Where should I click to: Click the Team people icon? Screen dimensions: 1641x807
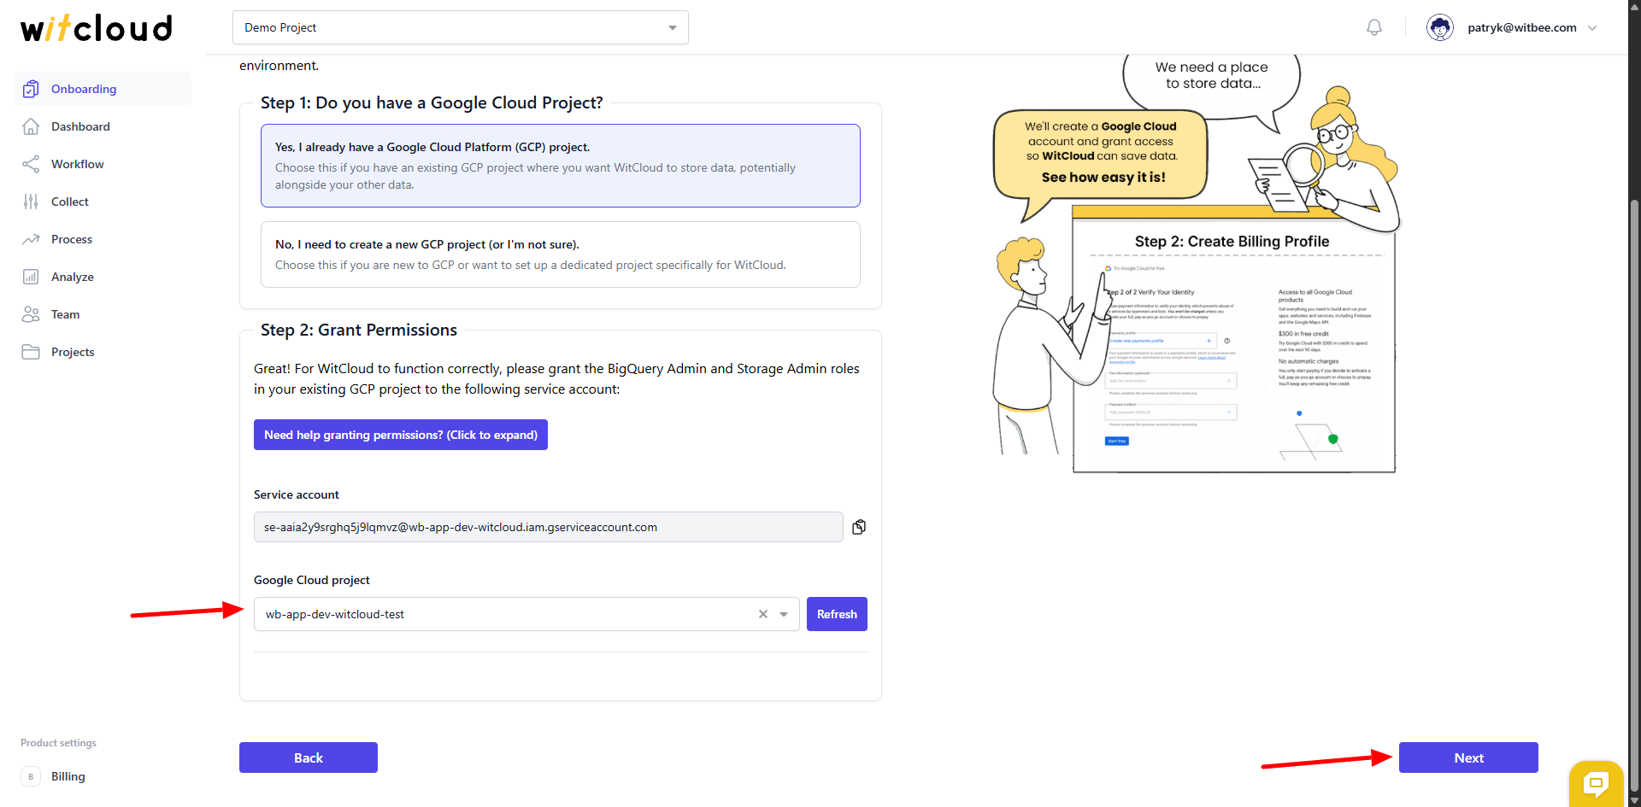(31, 314)
